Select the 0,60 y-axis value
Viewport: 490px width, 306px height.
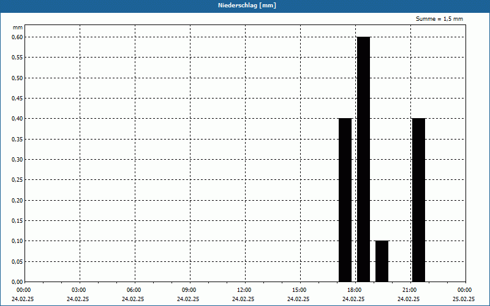17,37
